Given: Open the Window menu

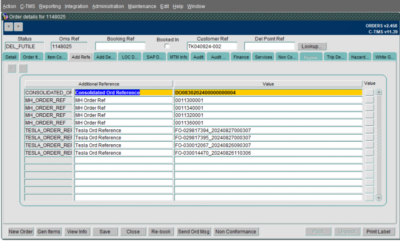Looking at the screenshot, I should 196,6.
